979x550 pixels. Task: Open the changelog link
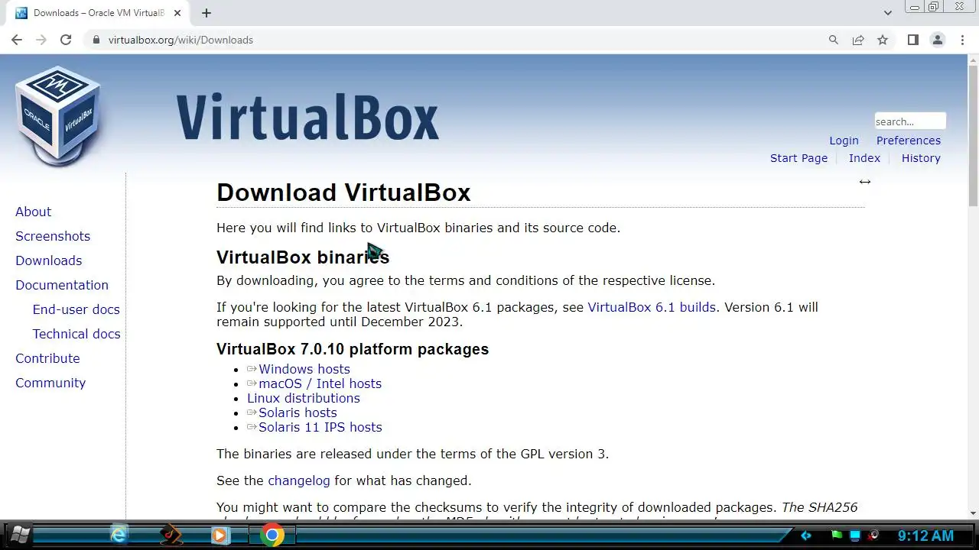(299, 480)
